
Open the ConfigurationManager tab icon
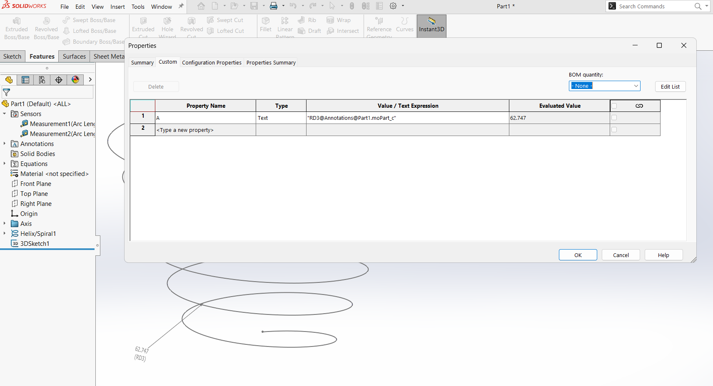click(42, 80)
